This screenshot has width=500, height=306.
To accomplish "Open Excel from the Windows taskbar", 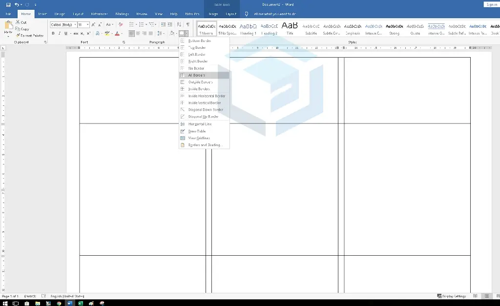I will tap(81, 303).
